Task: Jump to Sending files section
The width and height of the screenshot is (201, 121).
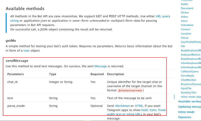Action: [x=189, y=93]
